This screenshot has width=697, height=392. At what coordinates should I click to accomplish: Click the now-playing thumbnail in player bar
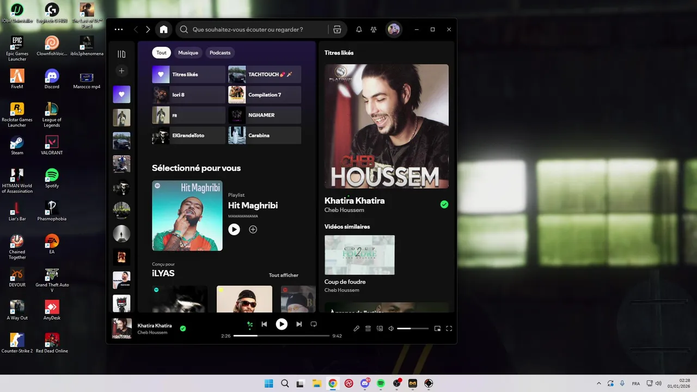point(122,329)
